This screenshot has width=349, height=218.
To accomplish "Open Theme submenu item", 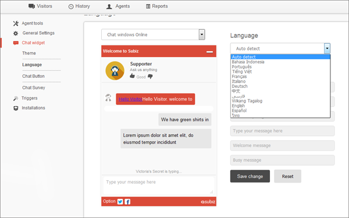I will pyautogui.click(x=29, y=53).
